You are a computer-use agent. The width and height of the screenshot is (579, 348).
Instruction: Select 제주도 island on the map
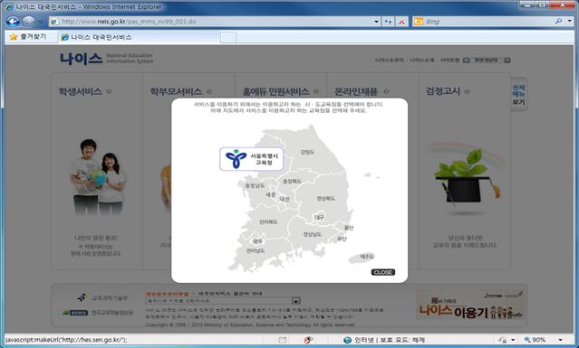pos(362,258)
